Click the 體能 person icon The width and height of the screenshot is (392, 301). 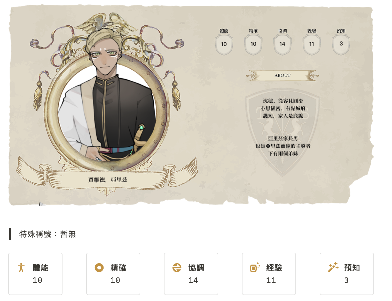(x=21, y=268)
